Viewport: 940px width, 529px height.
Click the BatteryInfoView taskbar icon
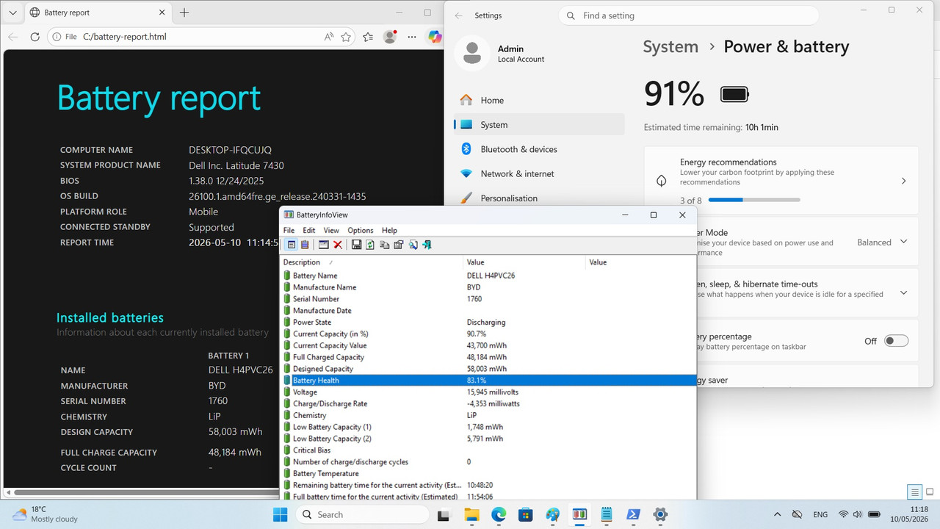(579, 514)
